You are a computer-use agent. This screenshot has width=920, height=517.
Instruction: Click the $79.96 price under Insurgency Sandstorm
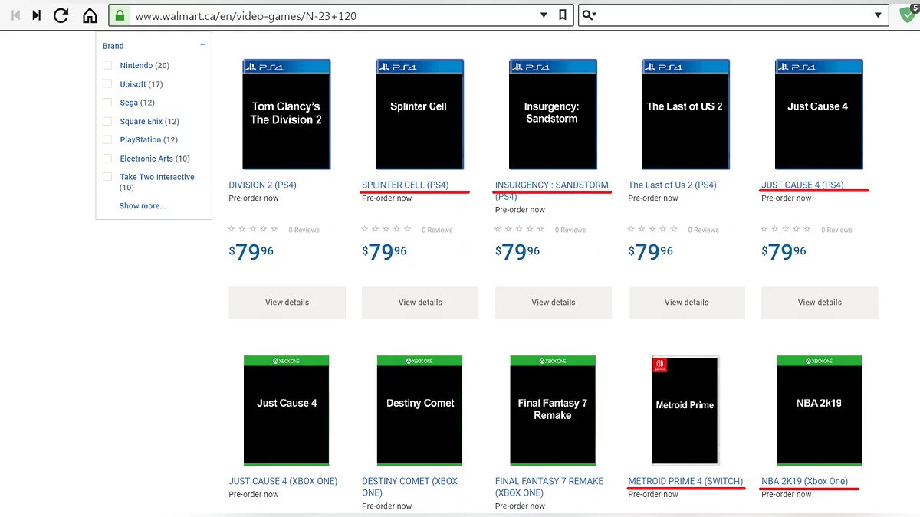517,251
